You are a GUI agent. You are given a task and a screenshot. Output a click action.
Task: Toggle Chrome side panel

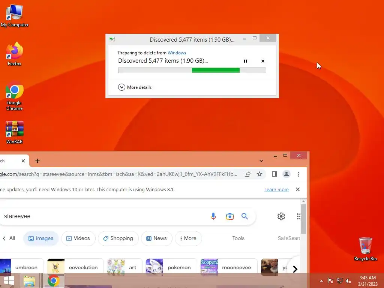274,174
